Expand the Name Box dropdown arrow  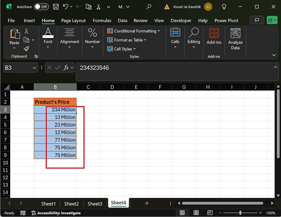click(x=34, y=68)
